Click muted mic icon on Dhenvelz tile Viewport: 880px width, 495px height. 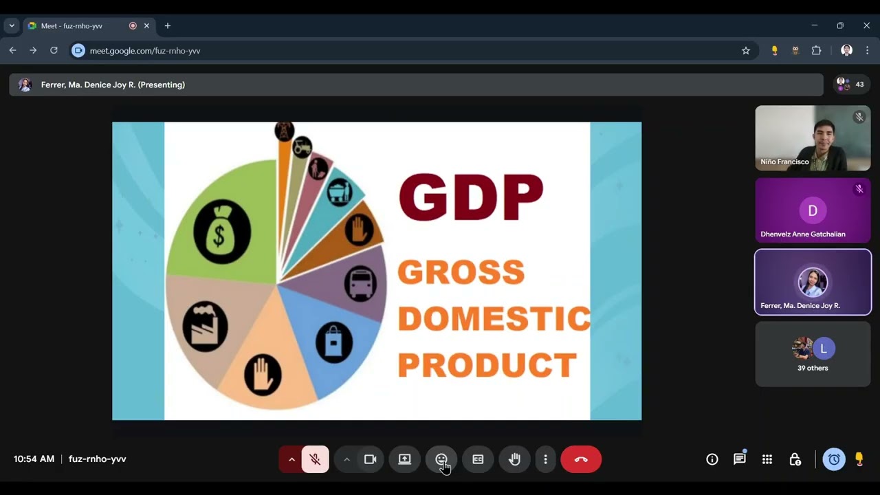(859, 189)
